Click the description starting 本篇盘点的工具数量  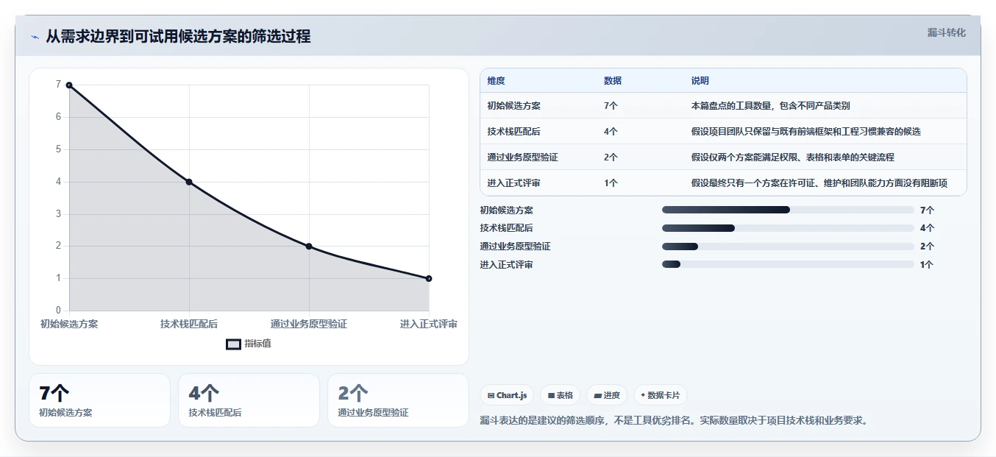click(x=771, y=106)
